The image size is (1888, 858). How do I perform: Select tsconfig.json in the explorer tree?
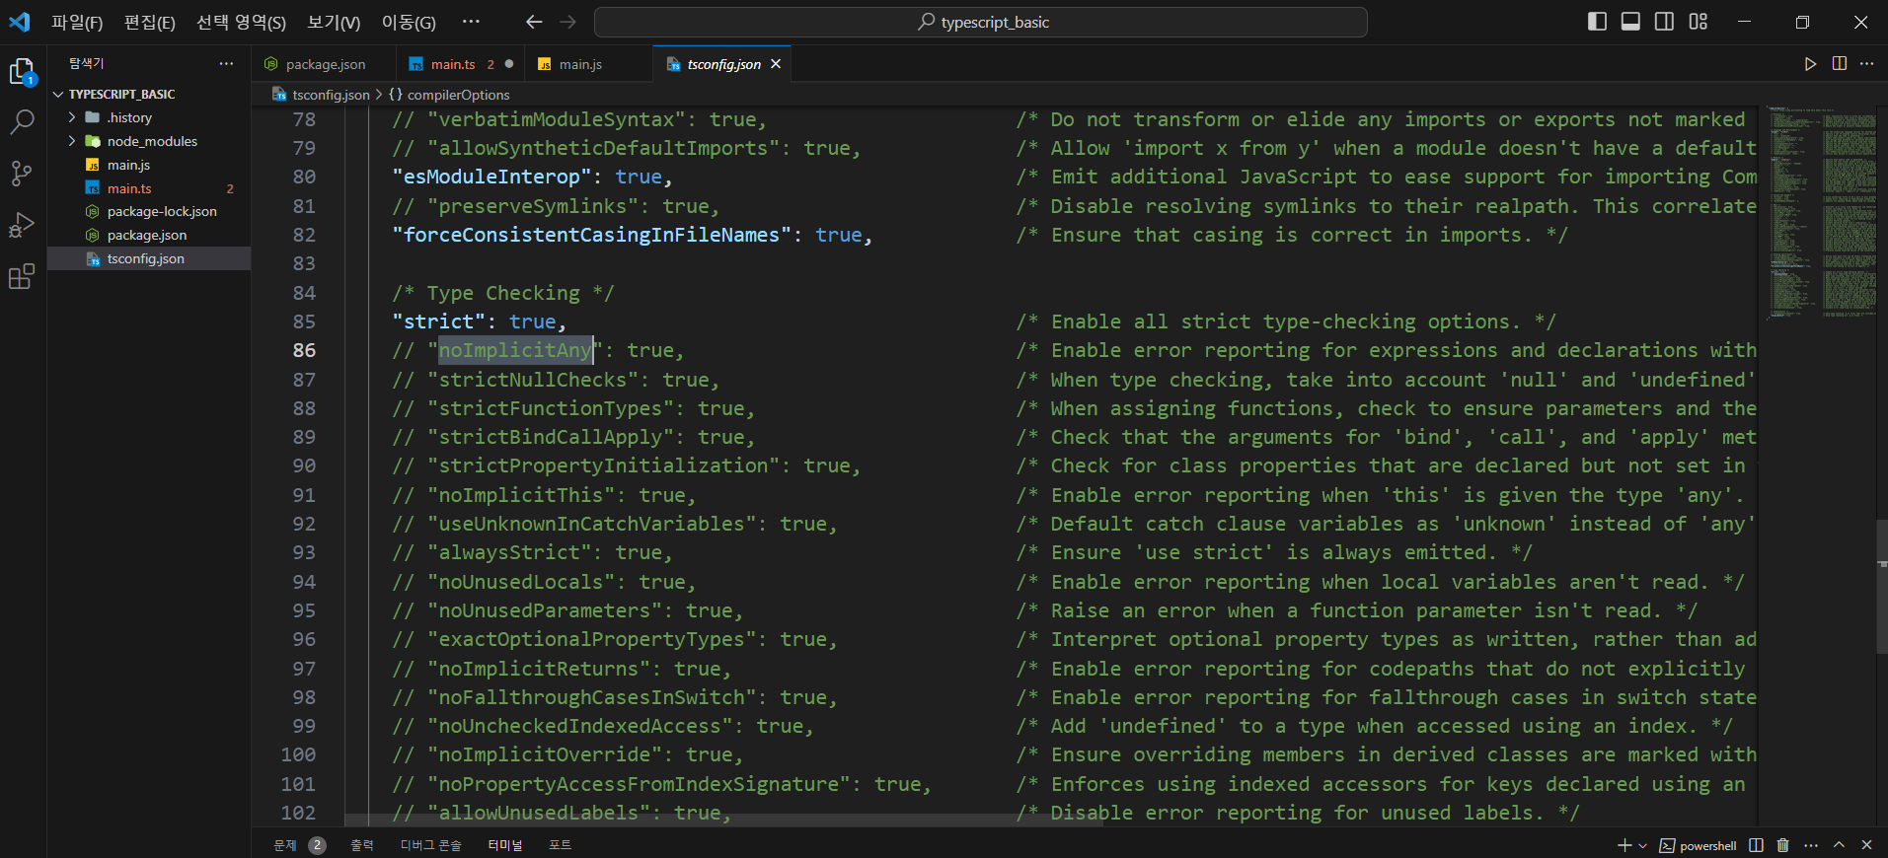point(149,258)
